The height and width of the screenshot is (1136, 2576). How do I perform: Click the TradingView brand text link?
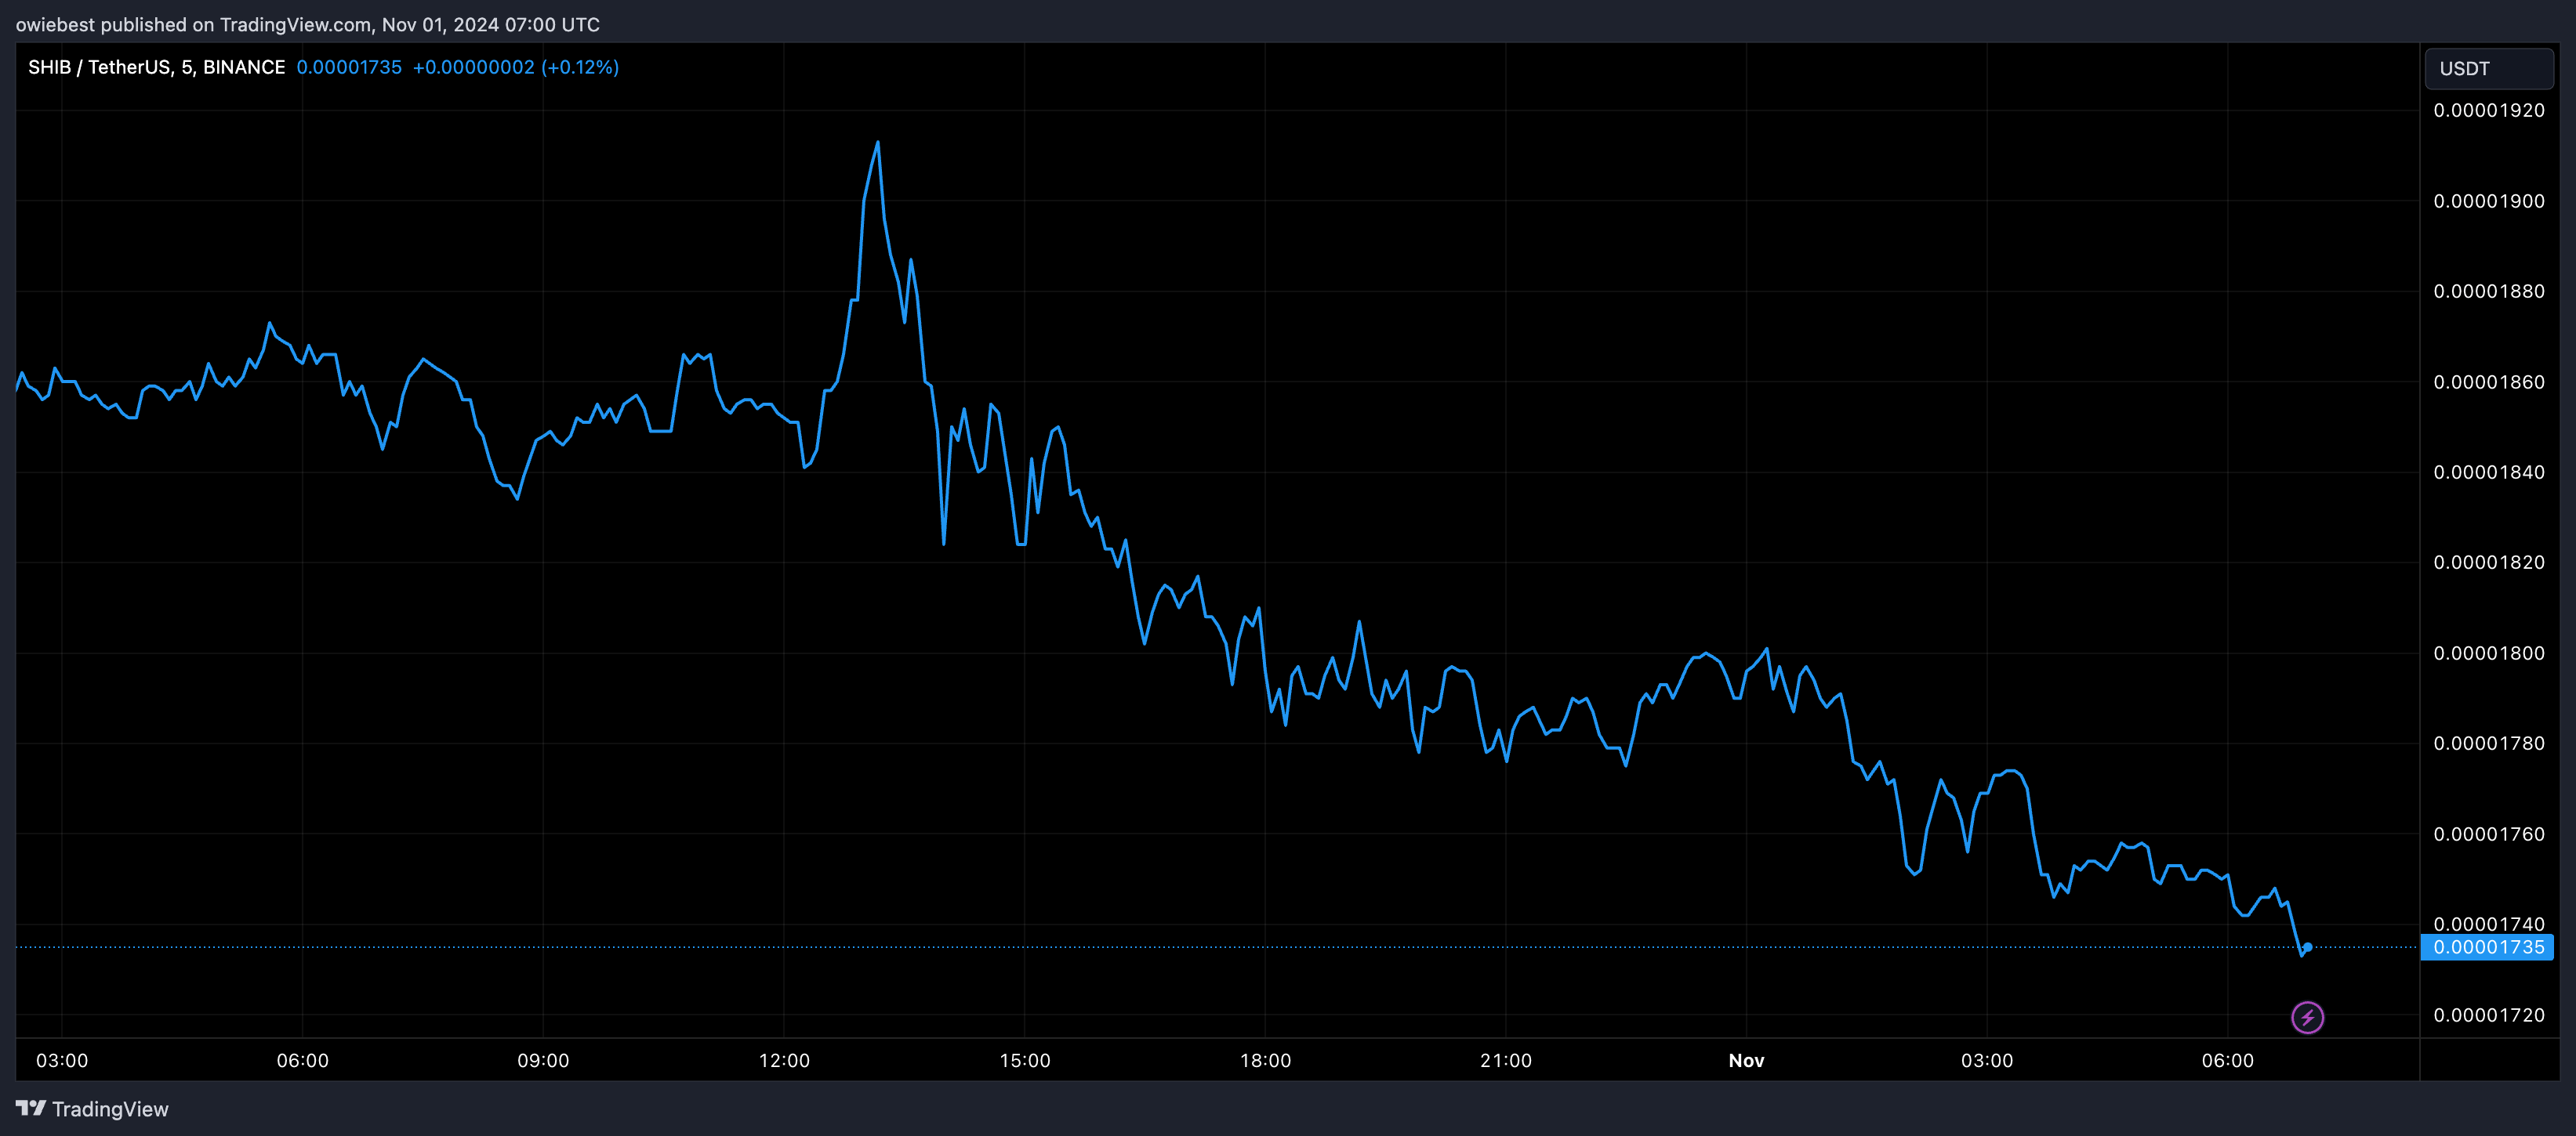pyautogui.click(x=110, y=1109)
